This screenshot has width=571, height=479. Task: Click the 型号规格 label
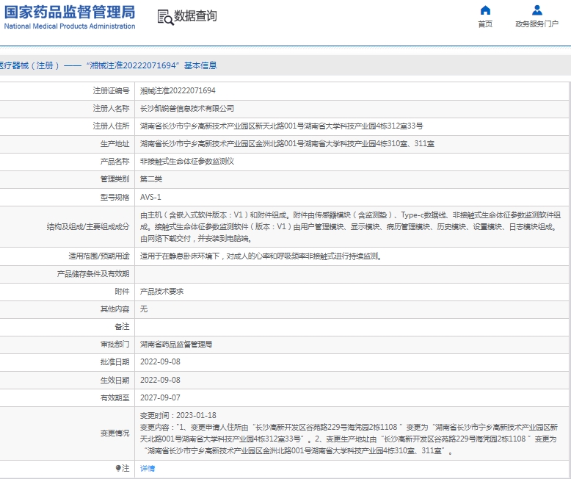[x=114, y=197]
